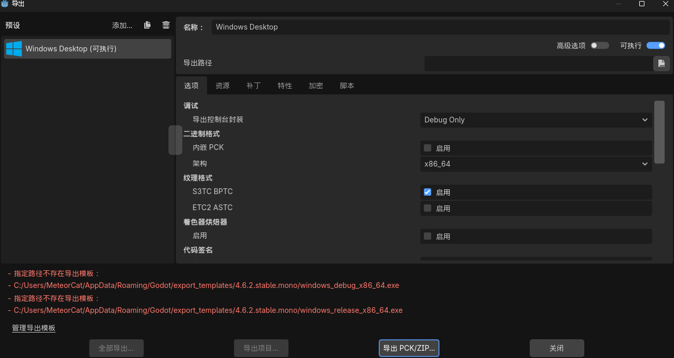
Task: Browse for export path with file icon
Action: pos(661,63)
